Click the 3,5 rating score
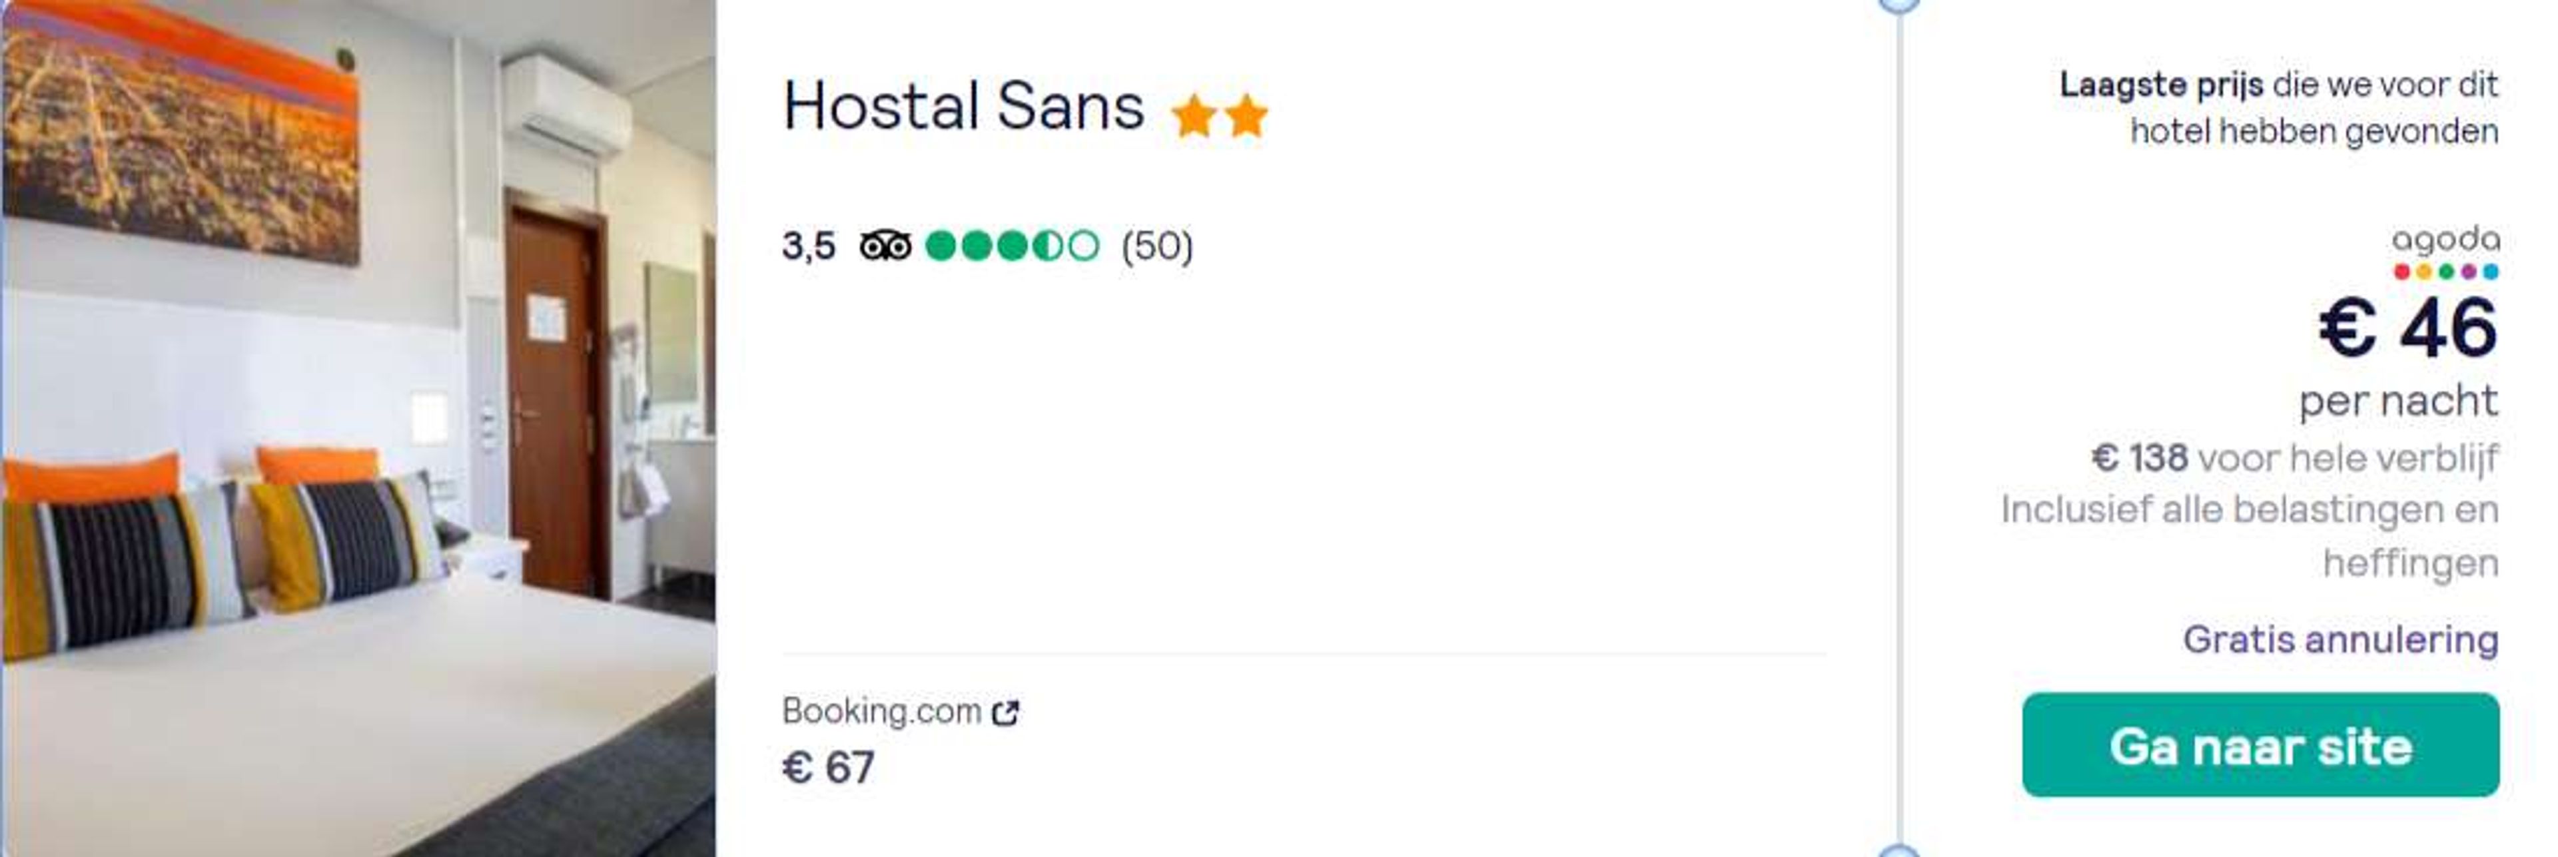The width and height of the screenshot is (2558, 857). pyautogui.click(x=808, y=245)
